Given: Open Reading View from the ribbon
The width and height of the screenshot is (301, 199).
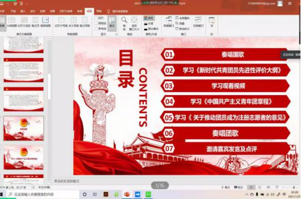Looking at the screenshot, I should click(x=46, y=22).
